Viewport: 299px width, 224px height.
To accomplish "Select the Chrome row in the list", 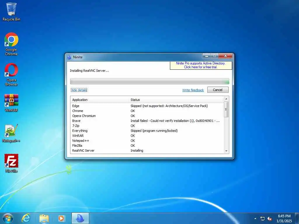I will point(147,111).
